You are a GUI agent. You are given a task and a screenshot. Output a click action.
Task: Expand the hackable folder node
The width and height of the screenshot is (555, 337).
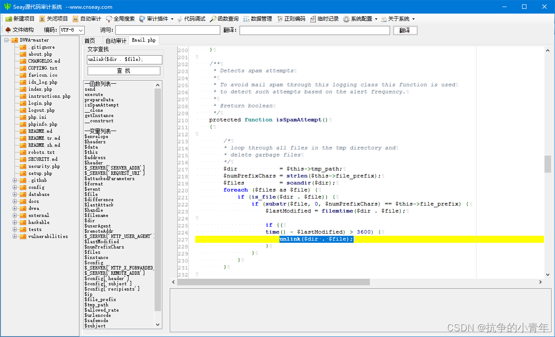click(15, 223)
